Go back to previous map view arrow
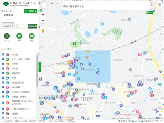 [52, 3]
